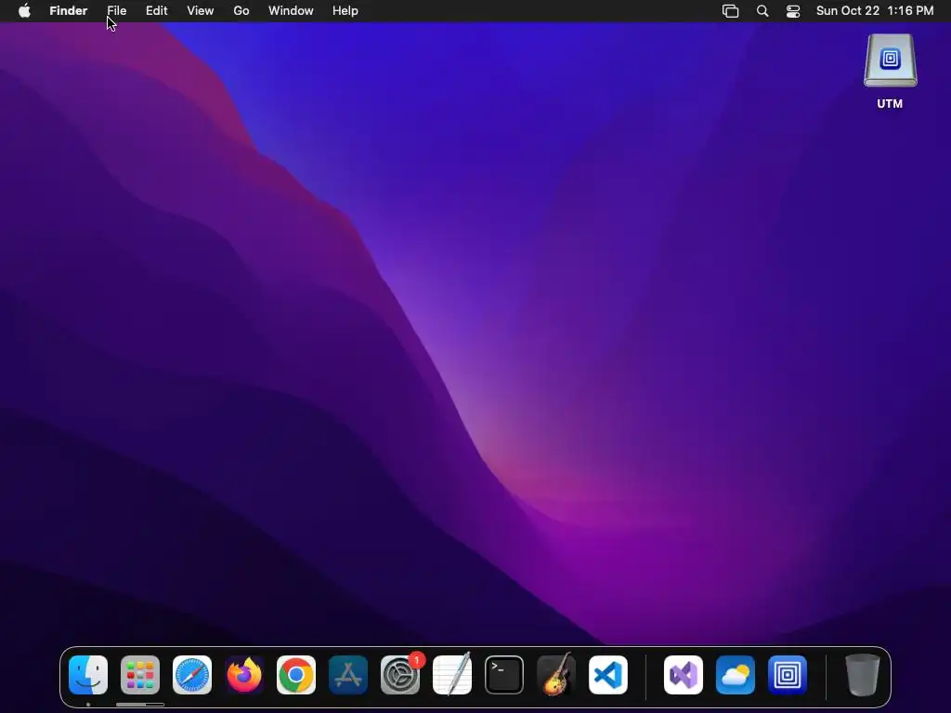The width and height of the screenshot is (951, 713).
Task: Open the App Store icon
Action: (348, 675)
